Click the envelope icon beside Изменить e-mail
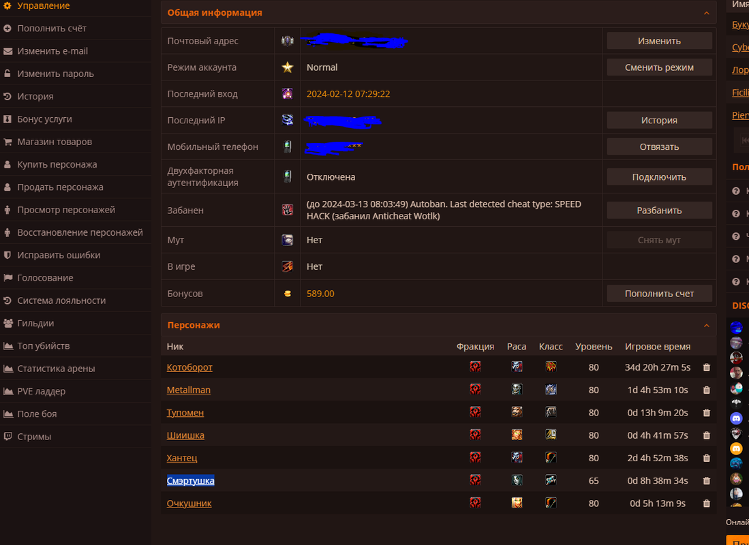The image size is (749, 545). point(7,51)
